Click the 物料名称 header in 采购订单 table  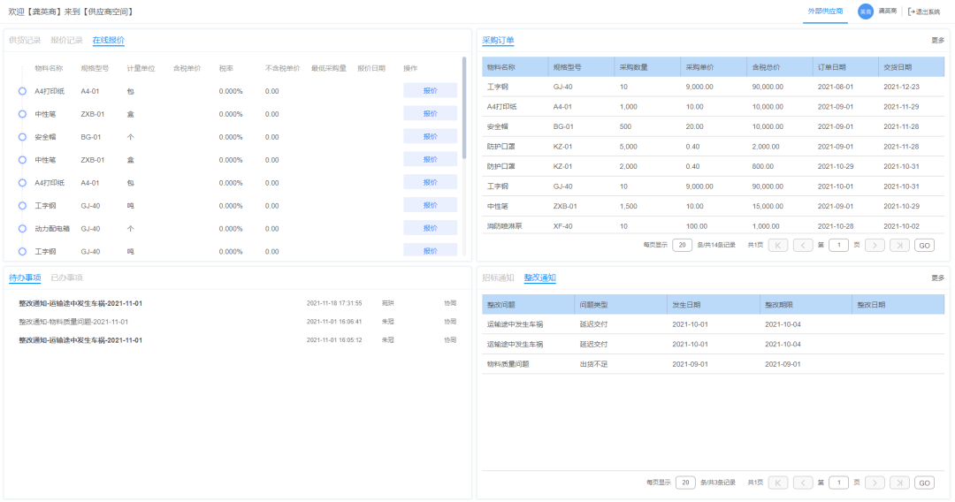click(x=516, y=67)
